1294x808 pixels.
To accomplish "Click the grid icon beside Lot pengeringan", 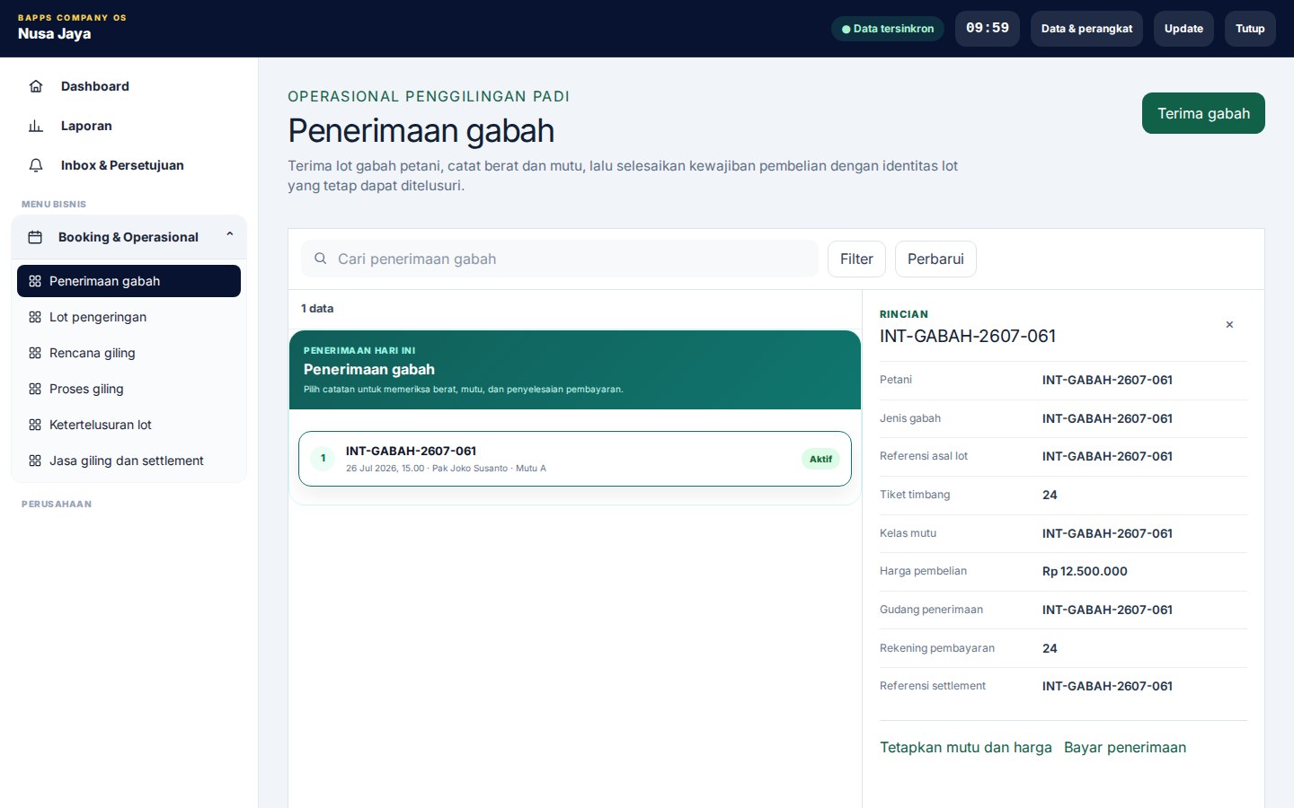I will [x=35, y=317].
